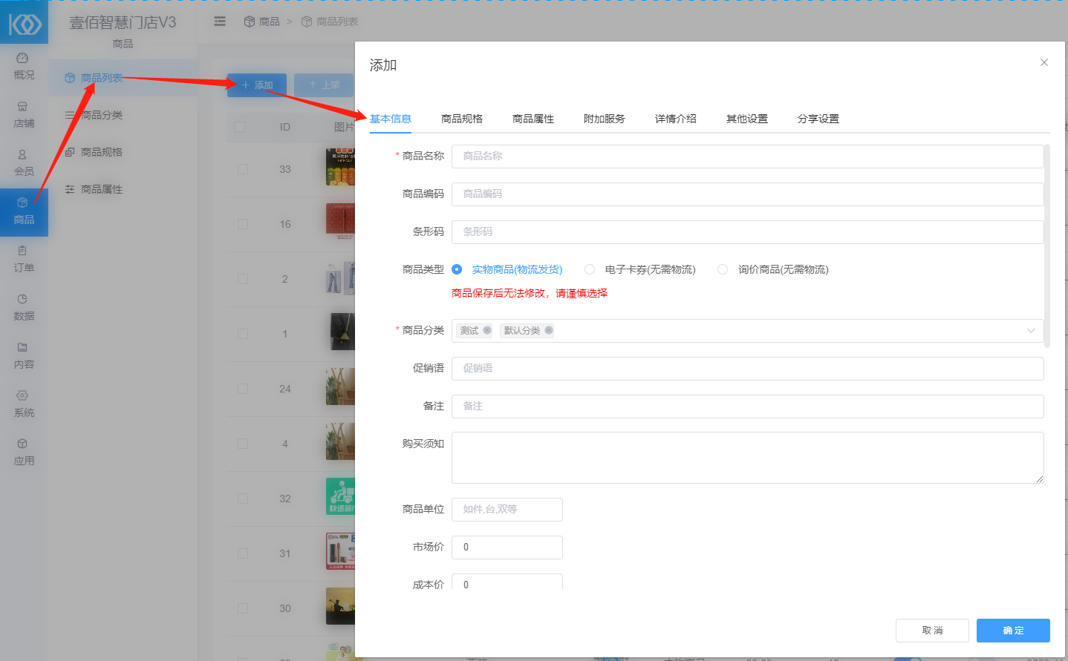Open 应用 apps section icon

coord(24,444)
